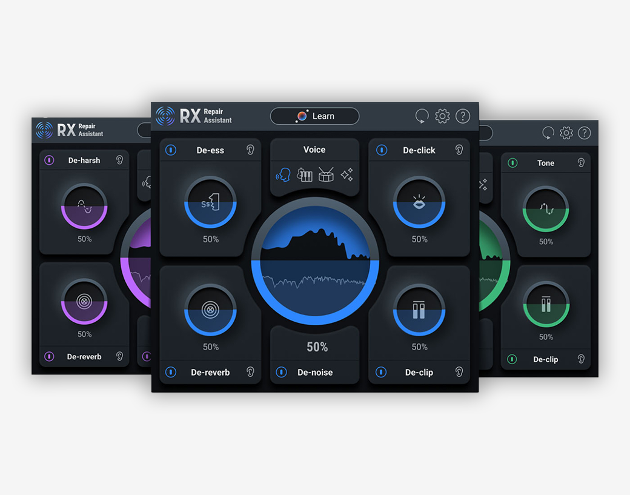The width and height of the screenshot is (630, 495).
Task: Select the drum percussion source icon
Action: (326, 174)
